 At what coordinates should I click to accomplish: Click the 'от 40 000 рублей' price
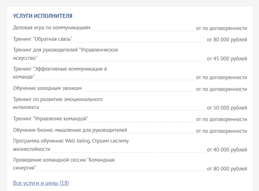[x=227, y=150]
